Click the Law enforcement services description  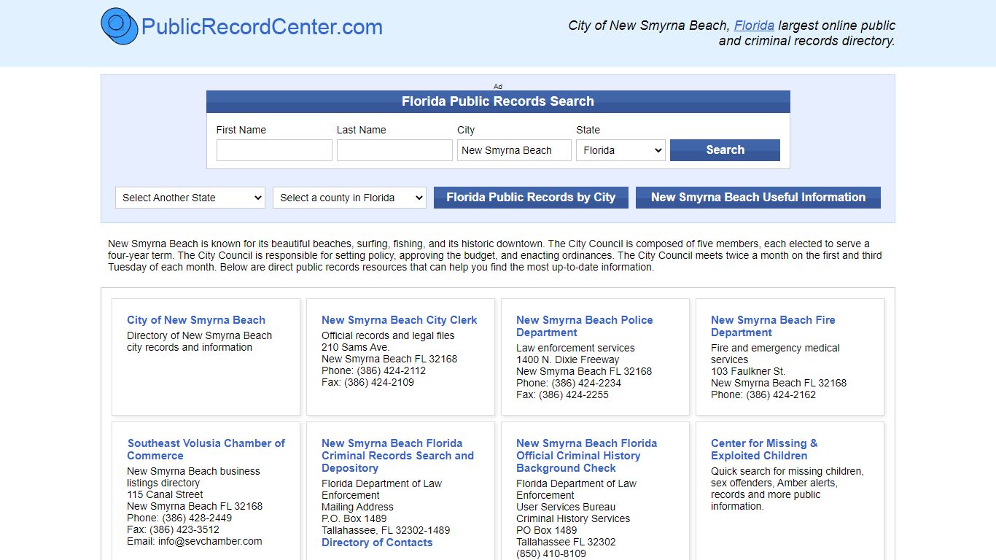point(575,348)
